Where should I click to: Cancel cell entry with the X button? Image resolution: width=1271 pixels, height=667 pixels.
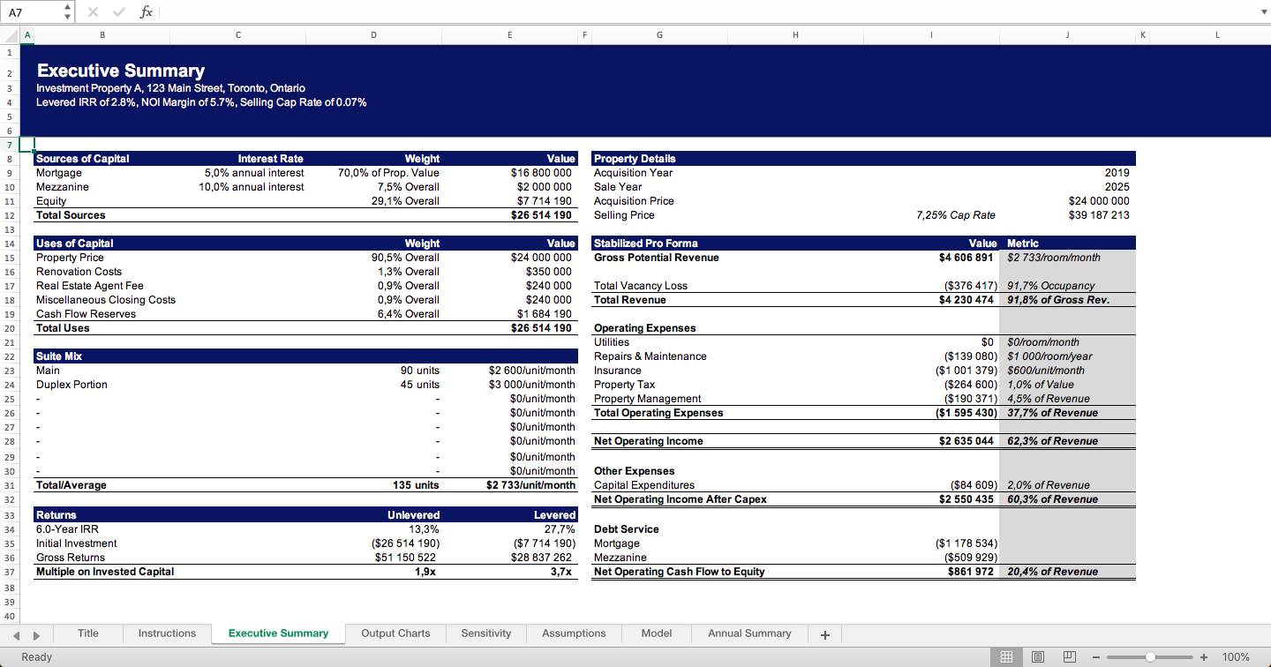click(93, 11)
